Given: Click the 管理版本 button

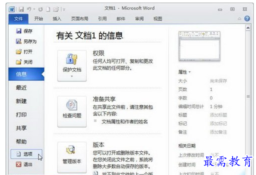Looking at the screenshot, I should pos(72,157).
